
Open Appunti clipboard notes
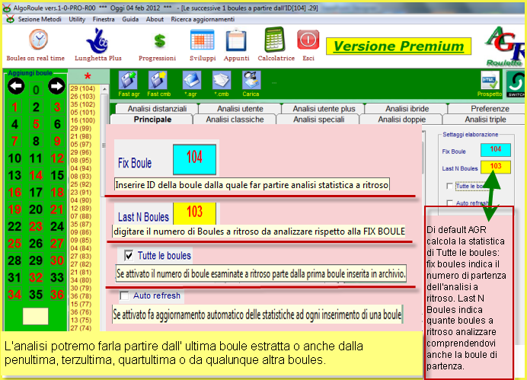[x=237, y=41]
